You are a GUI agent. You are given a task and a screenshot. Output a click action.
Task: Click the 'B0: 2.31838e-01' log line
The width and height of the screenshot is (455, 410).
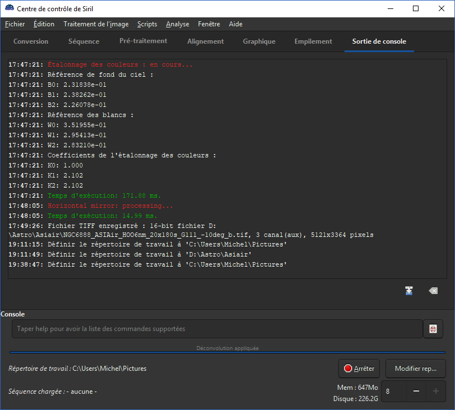(57, 85)
